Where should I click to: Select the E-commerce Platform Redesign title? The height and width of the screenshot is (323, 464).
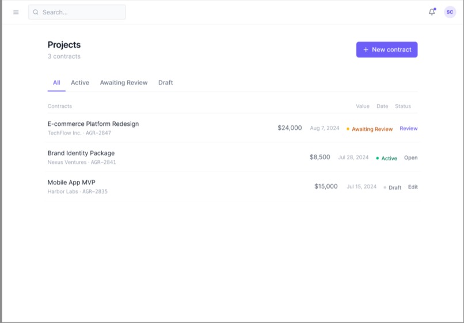(x=93, y=124)
